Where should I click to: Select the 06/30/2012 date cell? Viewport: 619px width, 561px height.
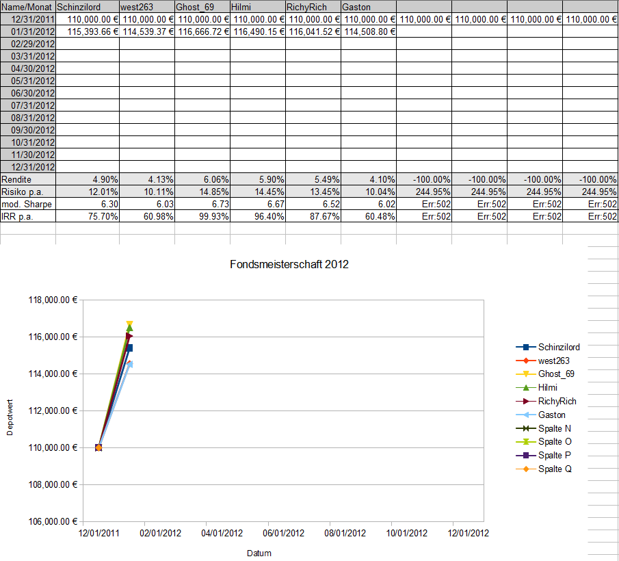pos(28,93)
